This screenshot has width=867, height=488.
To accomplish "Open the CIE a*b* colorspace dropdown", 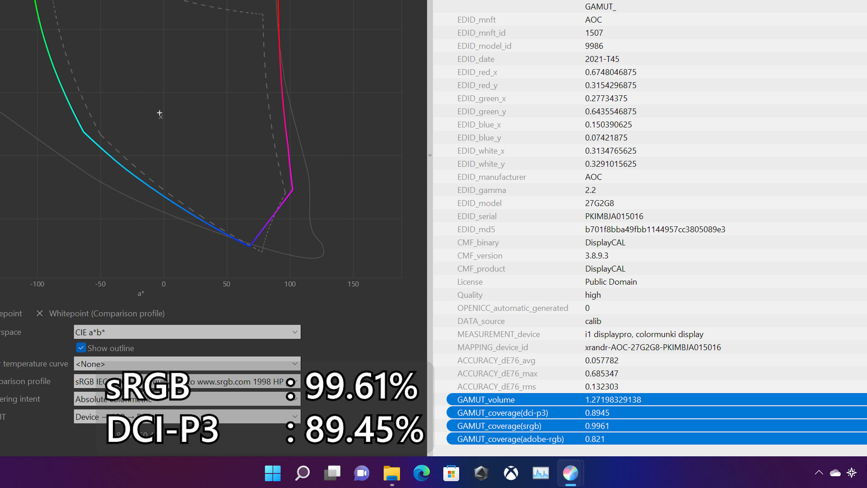I will point(187,332).
